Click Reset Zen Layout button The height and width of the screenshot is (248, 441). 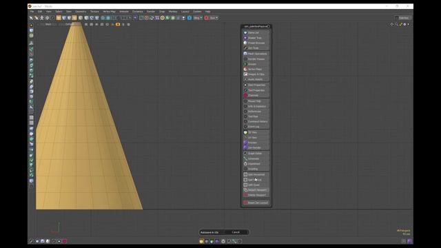(x=256, y=203)
